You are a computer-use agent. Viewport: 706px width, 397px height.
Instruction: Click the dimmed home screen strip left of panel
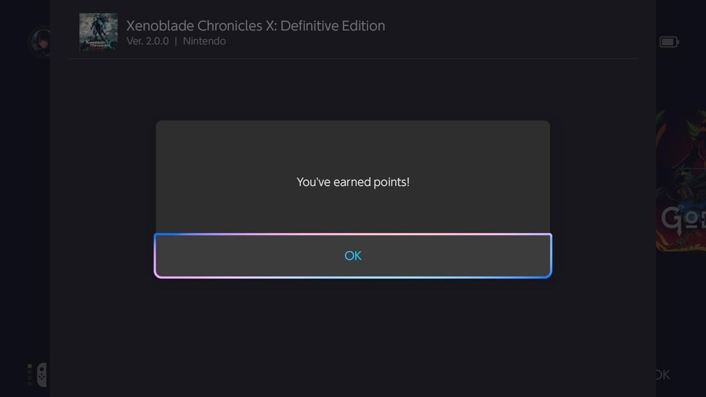(x=25, y=196)
